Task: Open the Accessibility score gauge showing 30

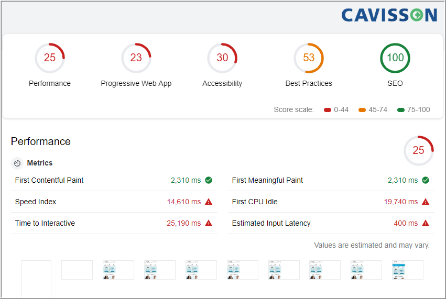Action: pyautogui.click(x=222, y=58)
